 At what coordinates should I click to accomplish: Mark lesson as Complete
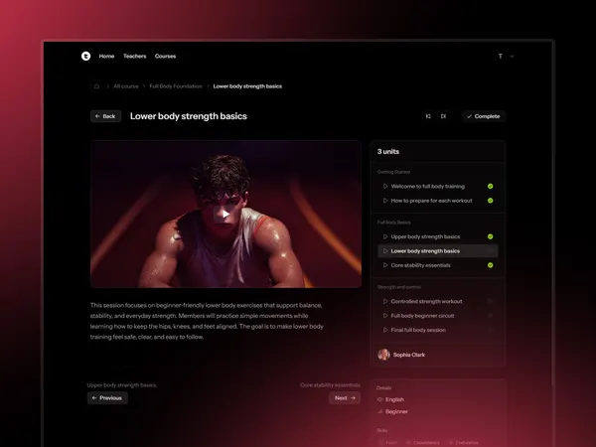484,116
